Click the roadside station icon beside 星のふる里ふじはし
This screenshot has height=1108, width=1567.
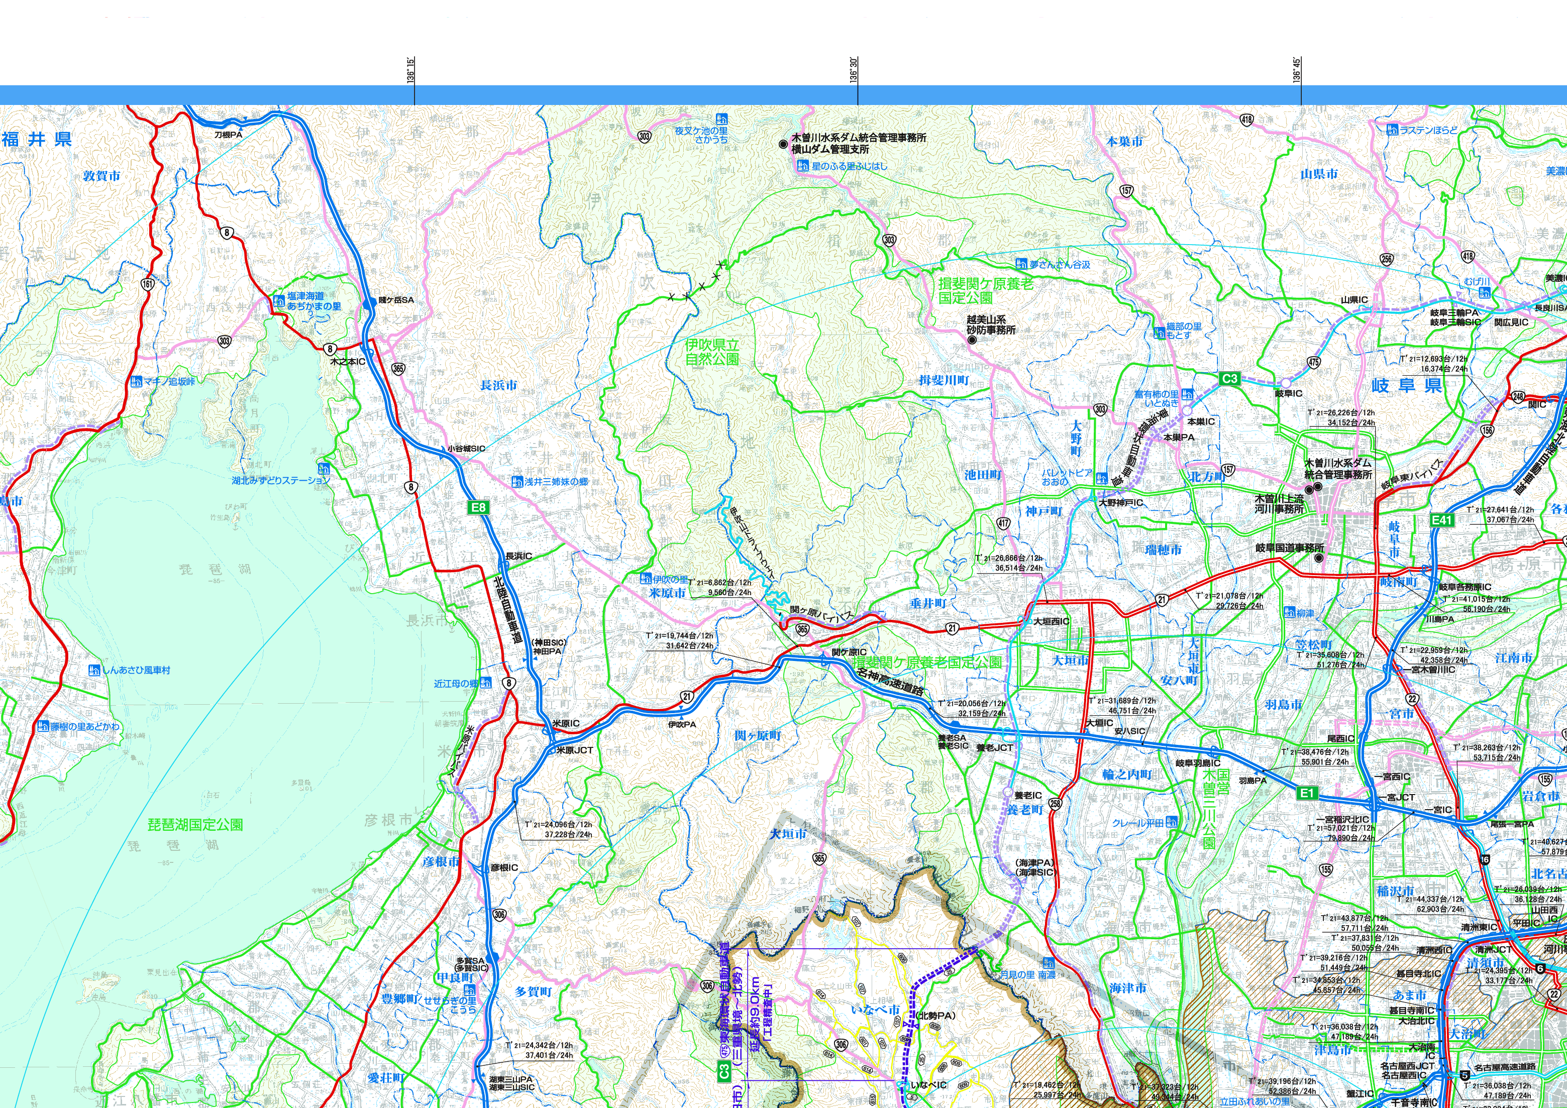(x=803, y=166)
